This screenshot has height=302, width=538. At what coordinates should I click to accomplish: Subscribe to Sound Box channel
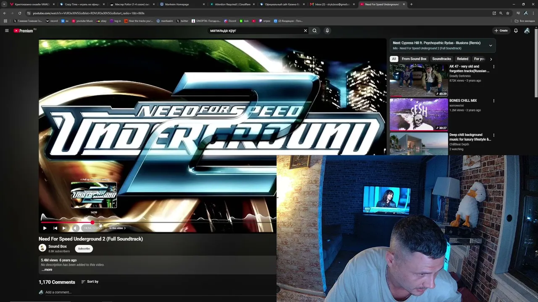coord(84,249)
